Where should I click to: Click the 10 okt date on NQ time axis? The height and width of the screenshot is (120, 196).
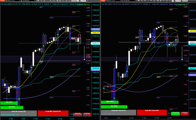point(35,119)
